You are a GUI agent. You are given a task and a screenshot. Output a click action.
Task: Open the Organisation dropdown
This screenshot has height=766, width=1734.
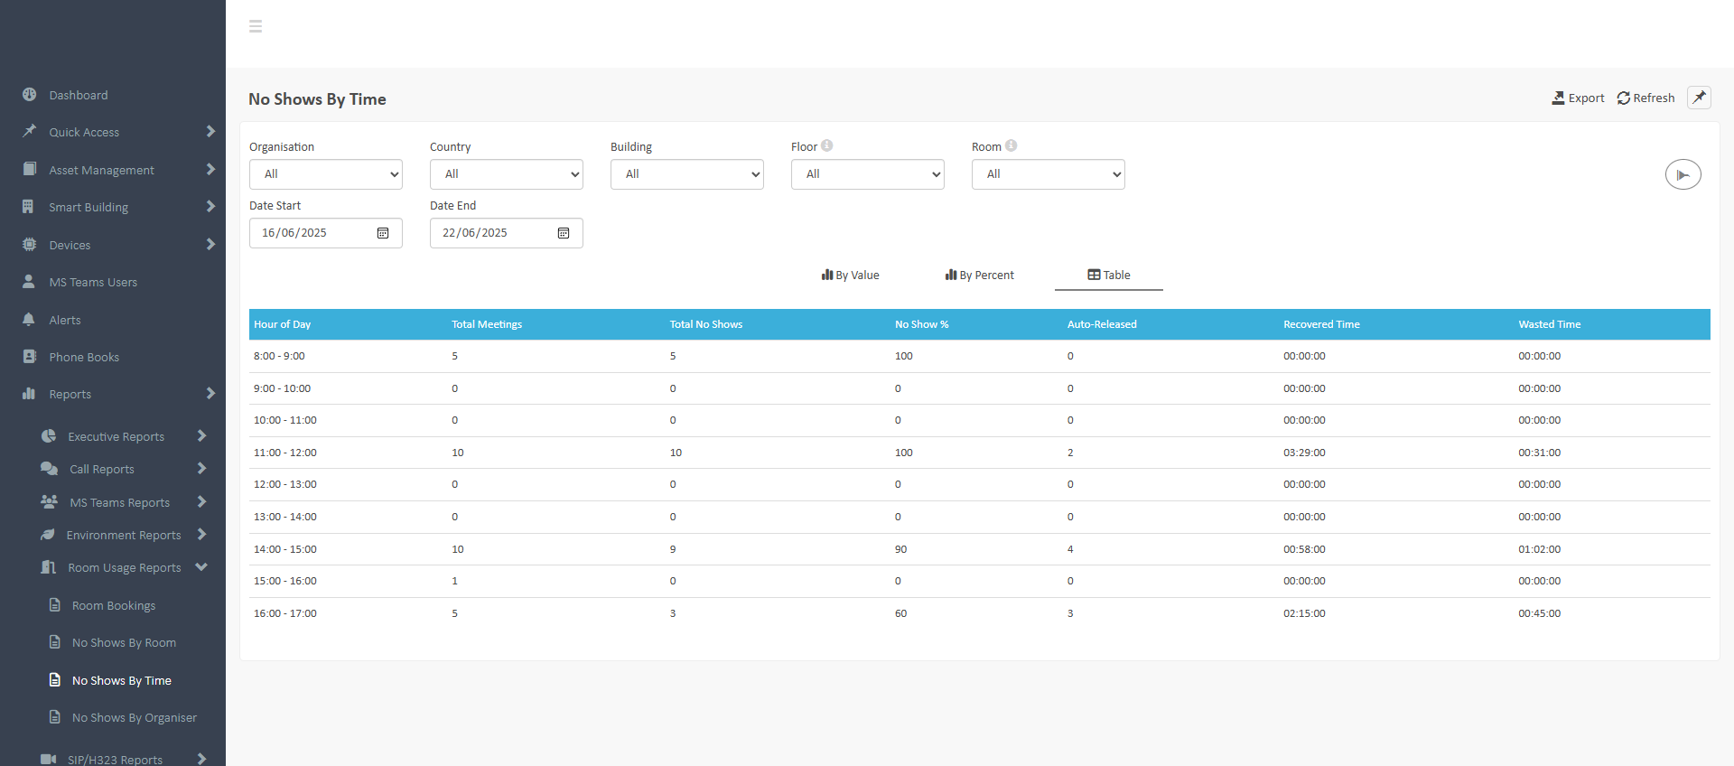coord(326,174)
